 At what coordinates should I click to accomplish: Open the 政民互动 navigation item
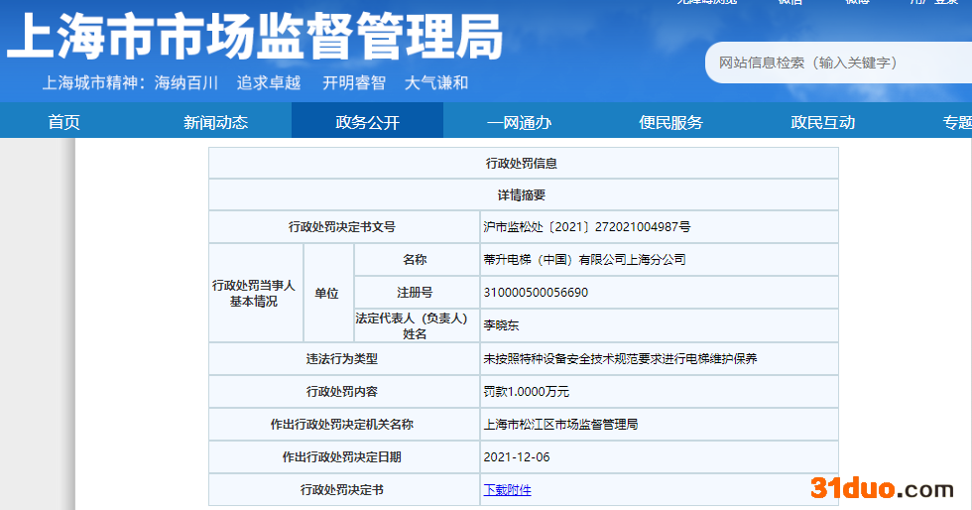point(822,122)
